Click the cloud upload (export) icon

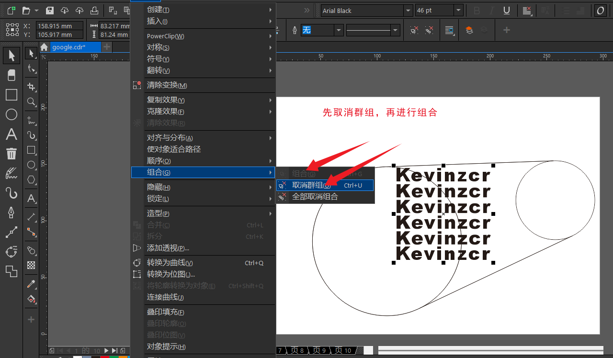[79, 10]
